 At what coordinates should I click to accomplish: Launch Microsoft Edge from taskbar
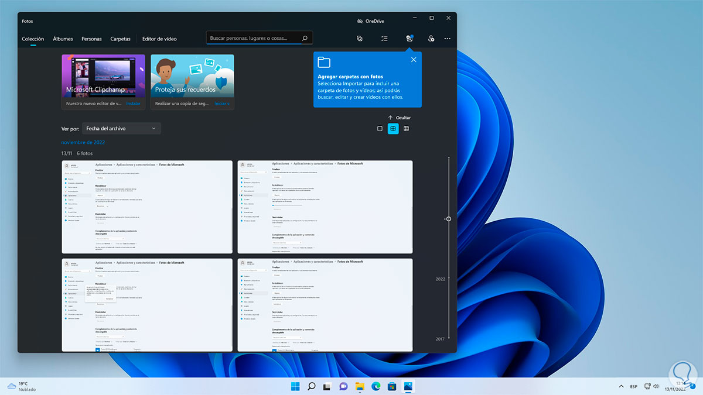tap(376, 386)
